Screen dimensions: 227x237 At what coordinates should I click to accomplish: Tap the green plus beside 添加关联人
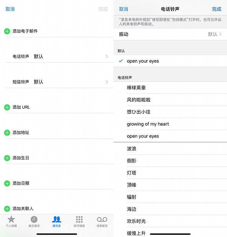(x=7, y=209)
